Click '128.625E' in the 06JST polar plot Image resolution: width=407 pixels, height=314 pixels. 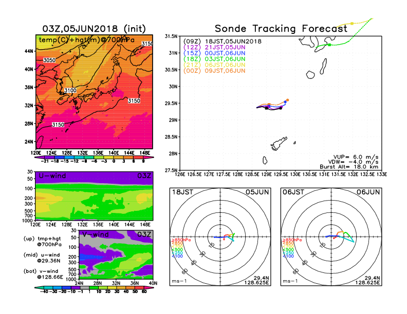click(367, 282)
